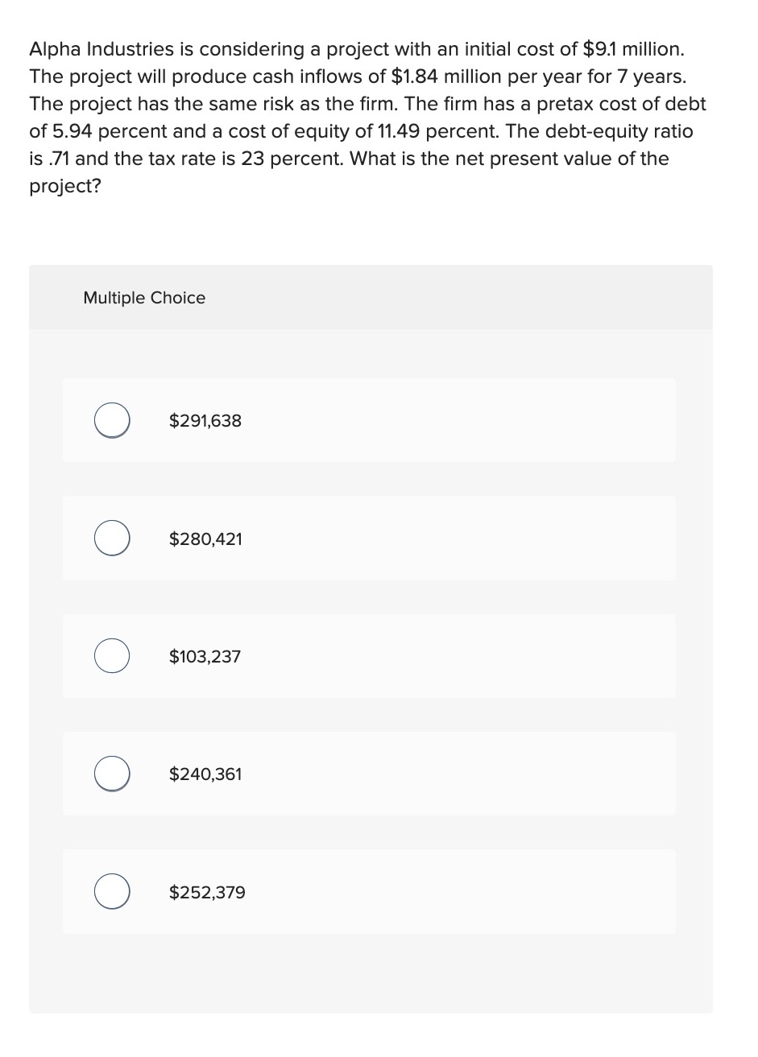This screenshot has height=1057, width=758.
Task: Click the $280,421 answer label
Action: pos(205,539)
